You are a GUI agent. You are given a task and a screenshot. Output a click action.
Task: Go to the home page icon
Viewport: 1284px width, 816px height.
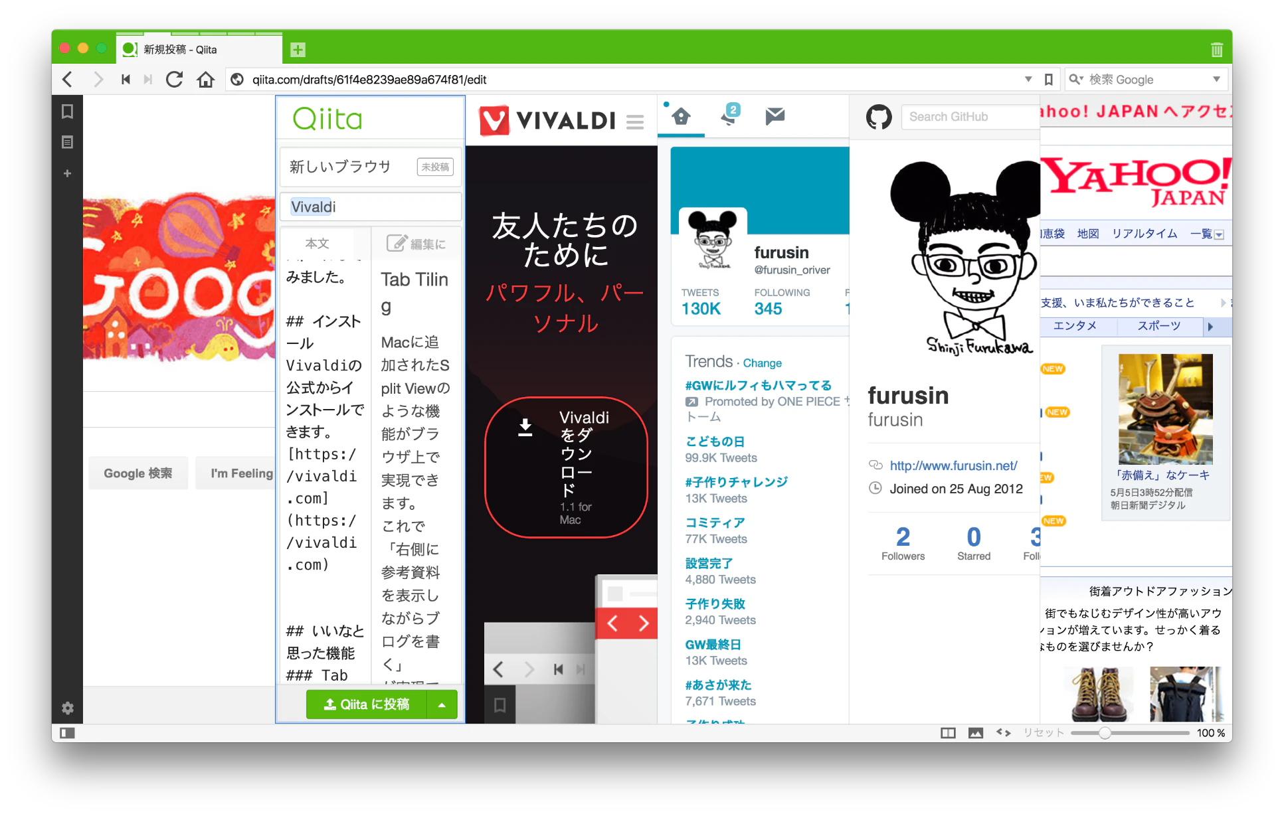pos(206,80)
